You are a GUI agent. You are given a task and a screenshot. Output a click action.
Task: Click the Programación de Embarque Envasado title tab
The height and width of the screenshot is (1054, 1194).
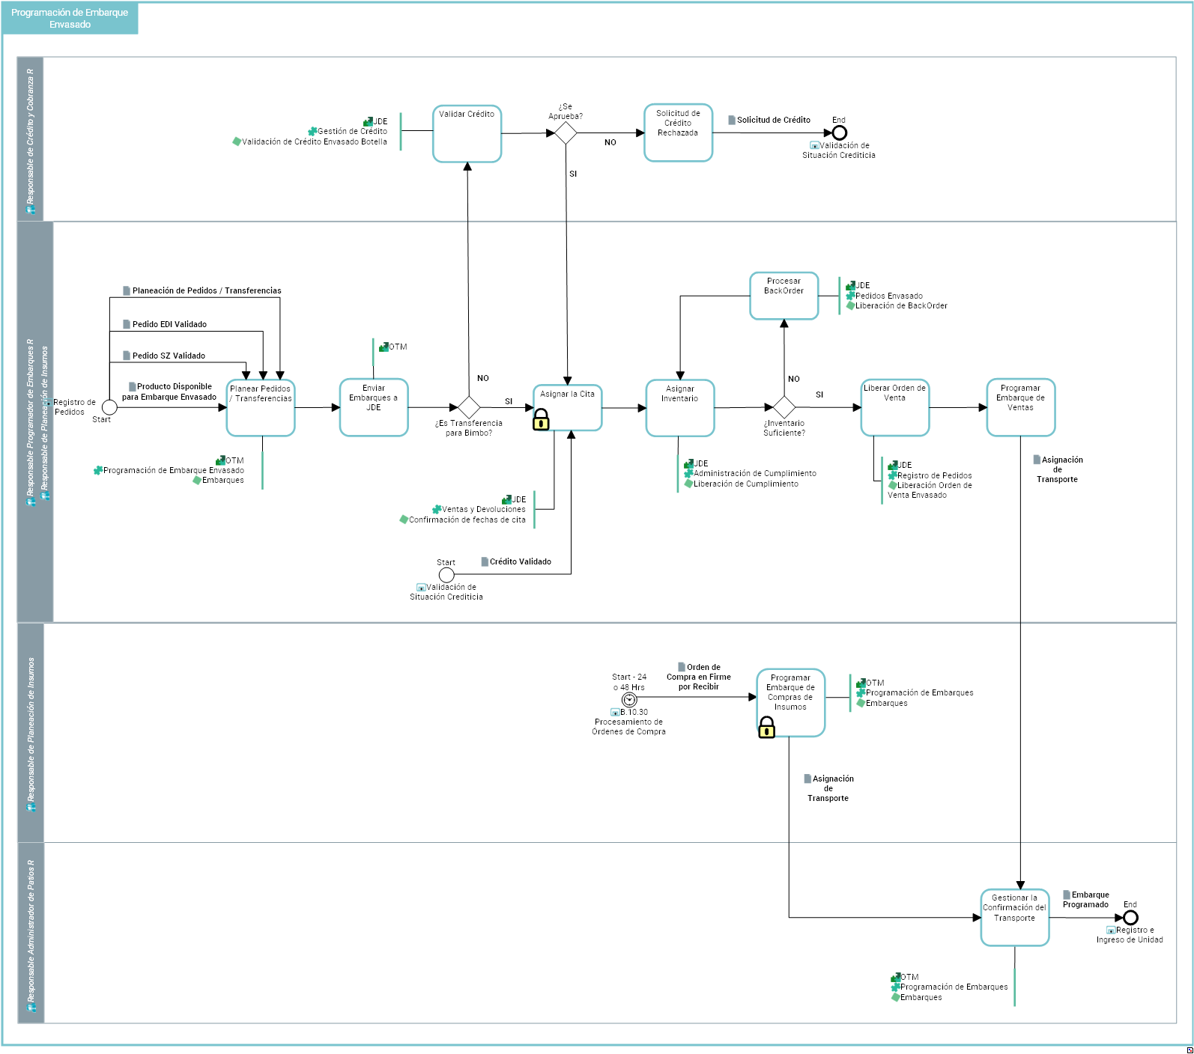coord(70,19)
